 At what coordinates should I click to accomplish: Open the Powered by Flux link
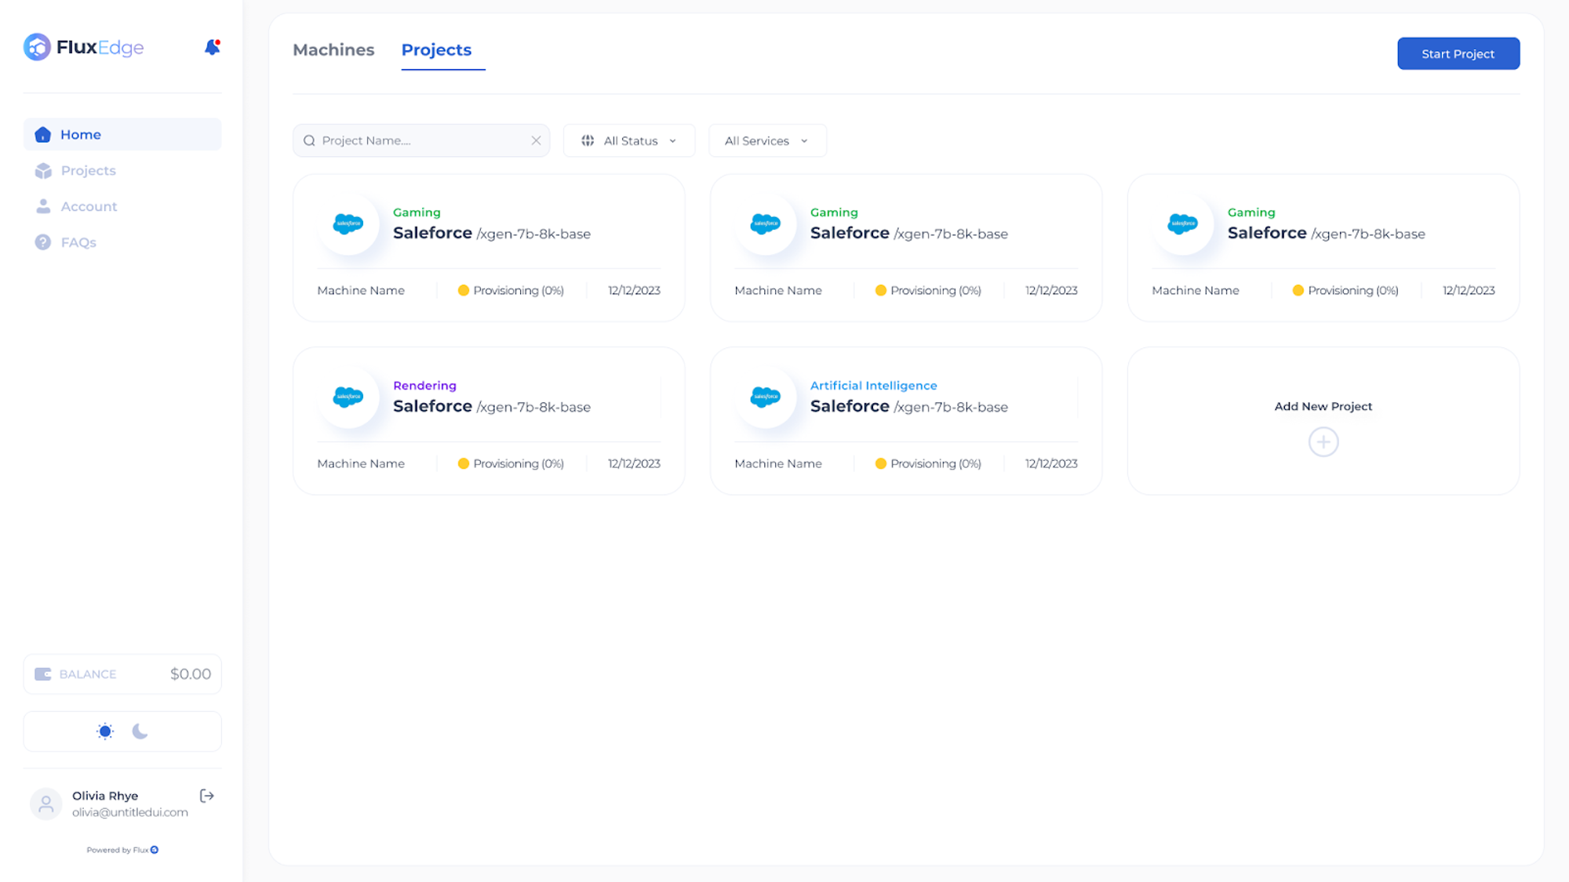click(x=122, y=850)
